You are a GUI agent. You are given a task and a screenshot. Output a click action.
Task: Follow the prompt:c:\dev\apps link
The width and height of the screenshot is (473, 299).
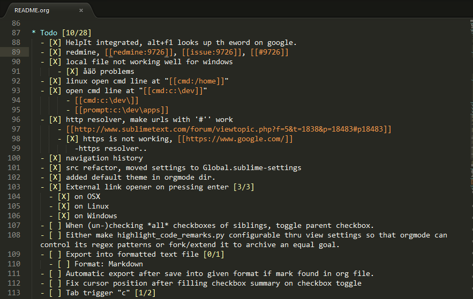click(x=122, y=110)
